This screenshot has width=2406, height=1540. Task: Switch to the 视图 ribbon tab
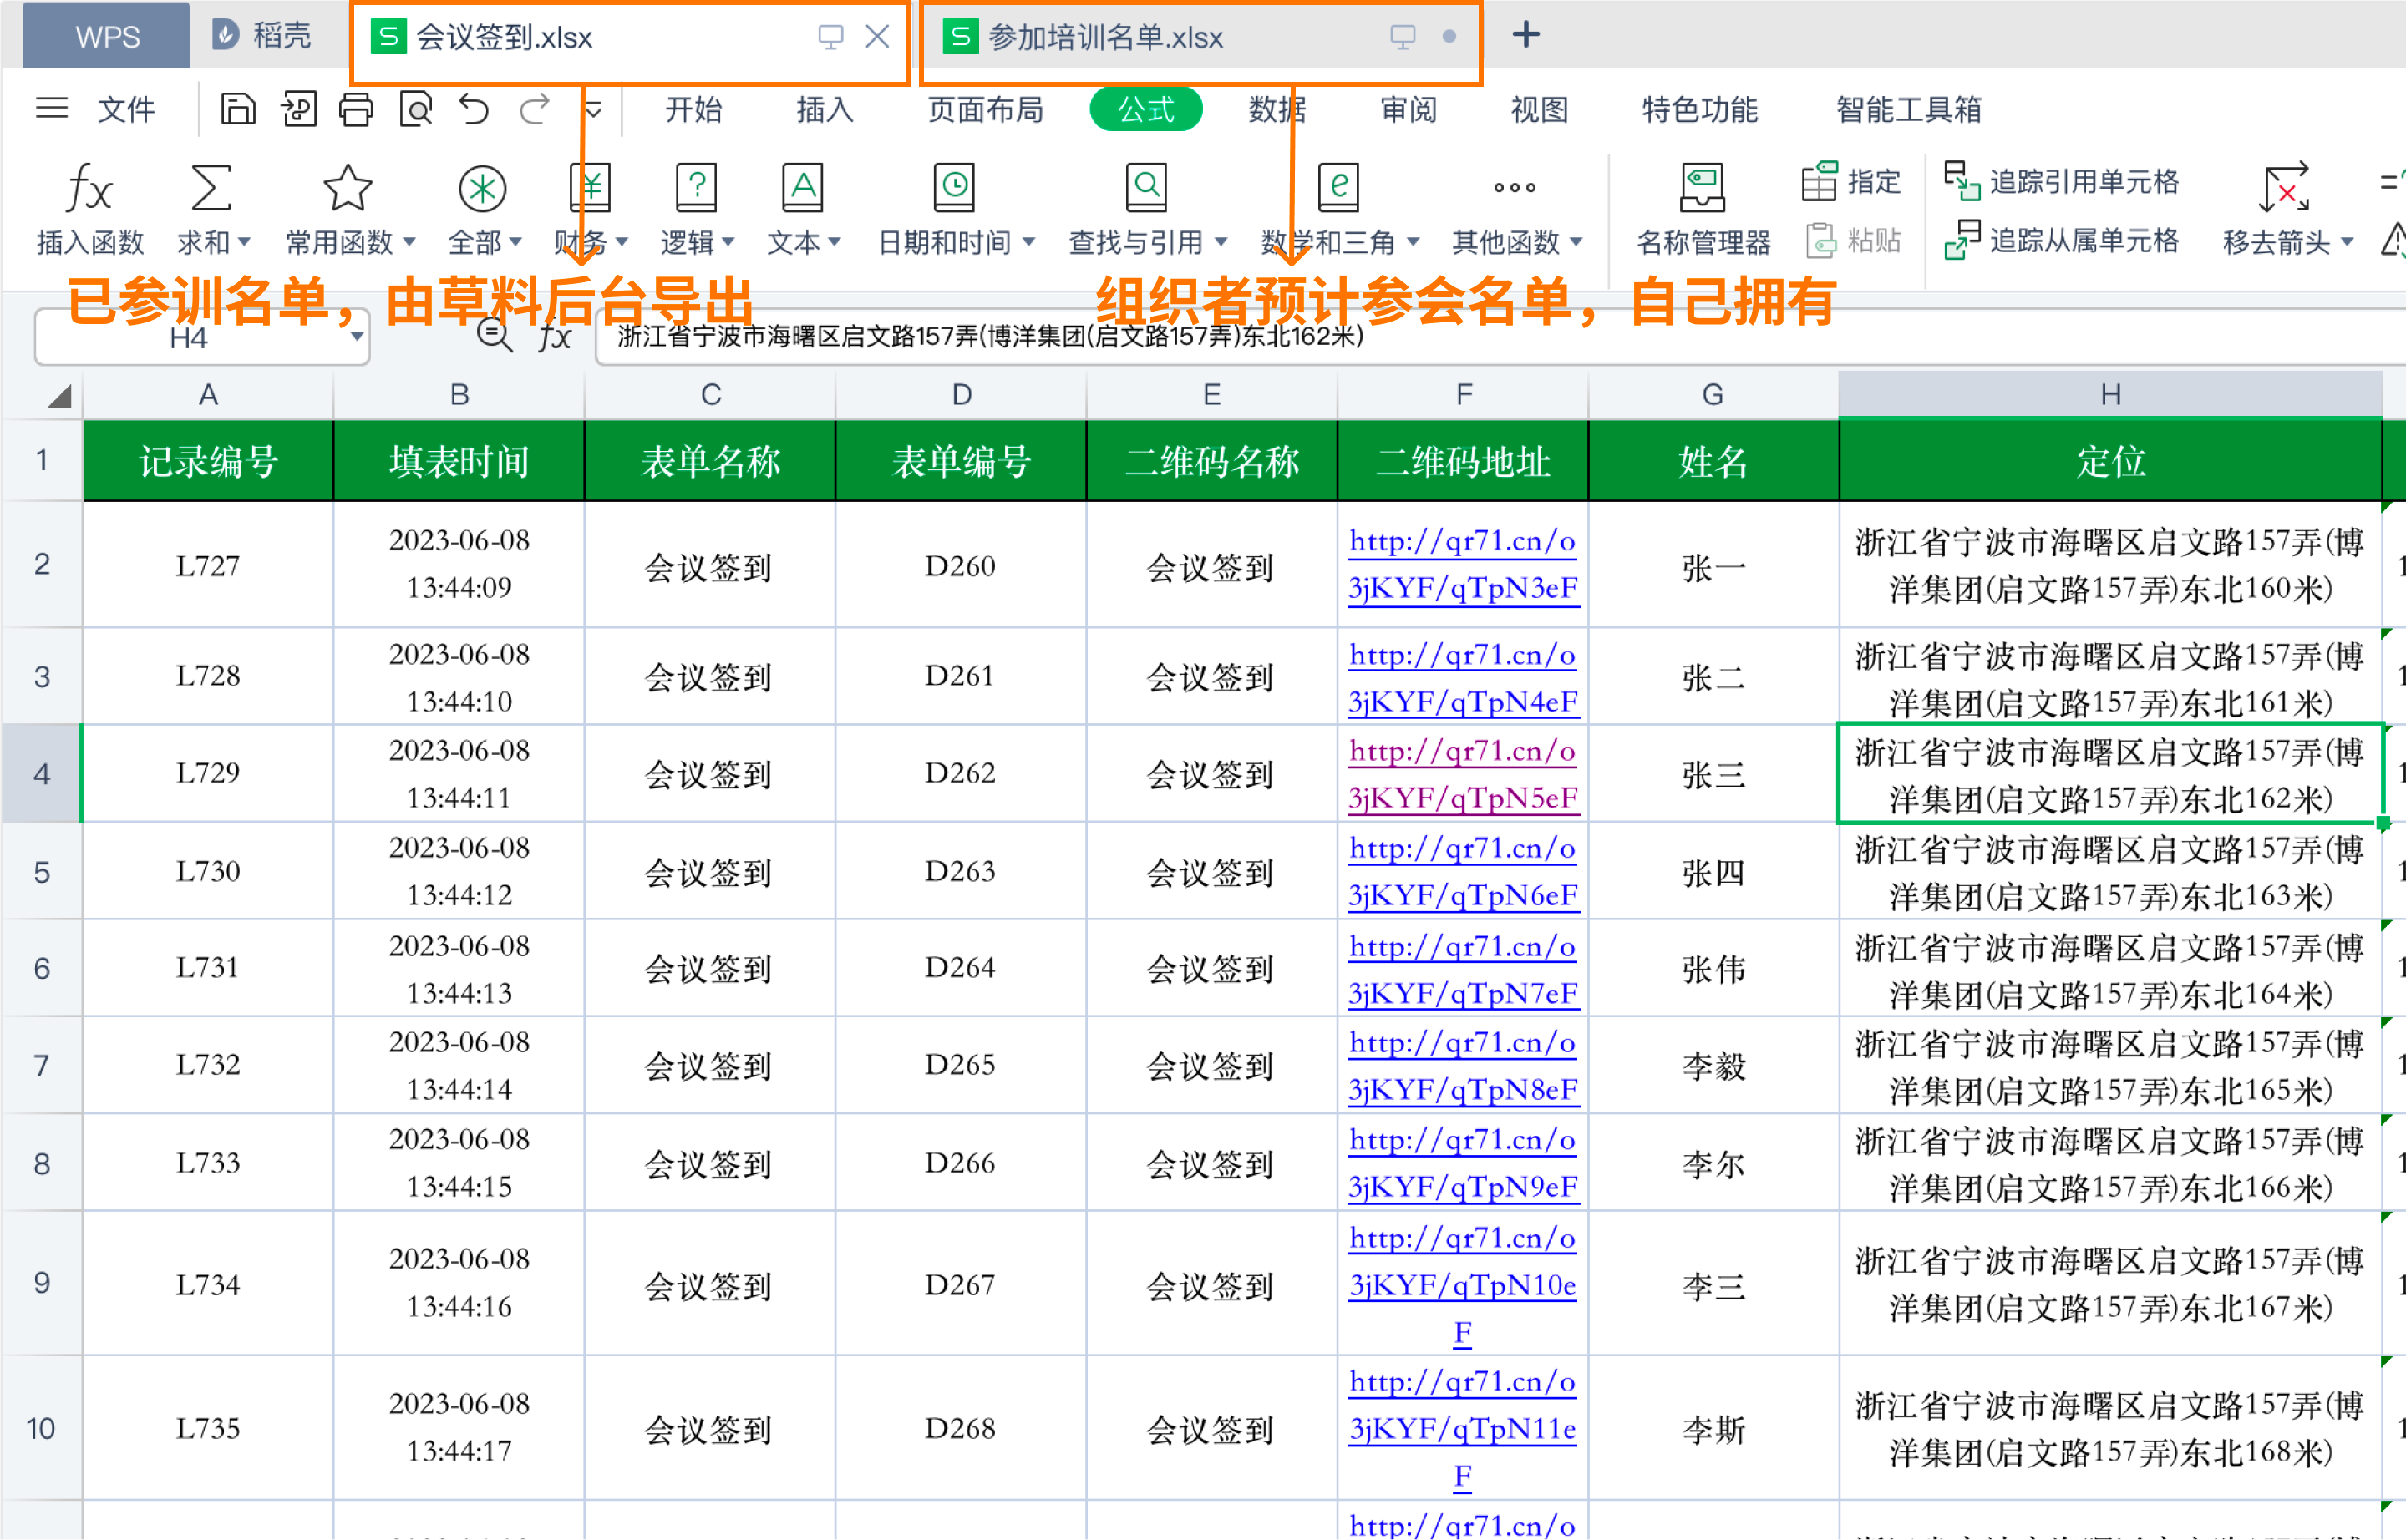(x=1539, y=109)
